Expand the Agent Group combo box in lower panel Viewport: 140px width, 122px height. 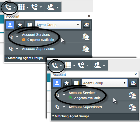click(105, 83)
